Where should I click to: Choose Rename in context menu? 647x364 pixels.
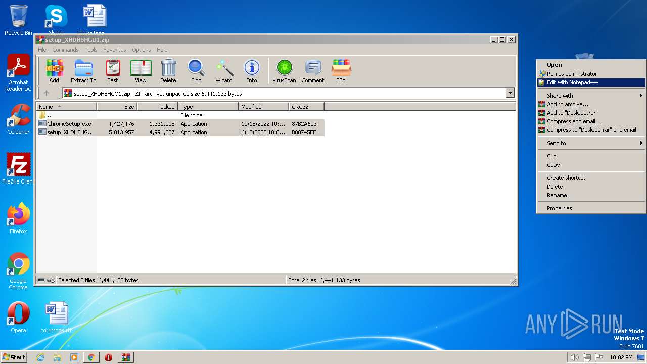click(x=591, y=195)
